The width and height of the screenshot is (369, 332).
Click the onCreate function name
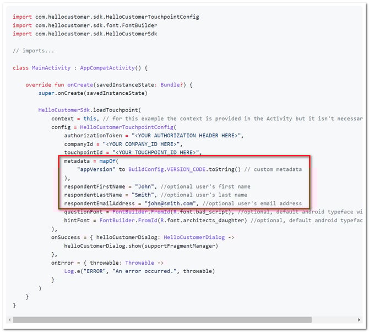[79, 85]
